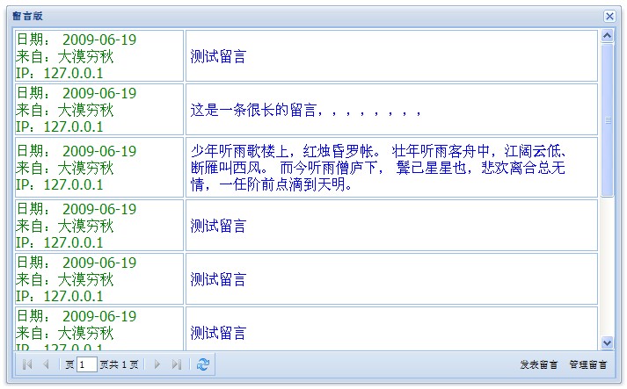
Task: Open 管理留言 to manage messages
Action: 587,364
